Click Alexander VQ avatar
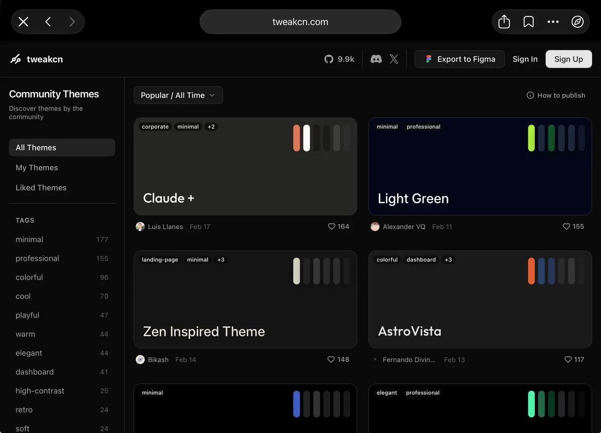 pyautogui.click(x=375, y=226)
